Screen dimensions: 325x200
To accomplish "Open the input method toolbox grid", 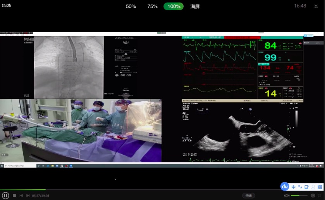I will tap(320, 187).
